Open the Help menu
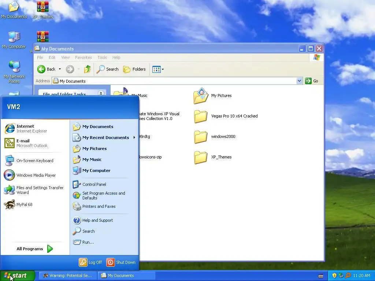Viewport: 375px width, 281px height. pyautogui.click(x=116, y=57)
